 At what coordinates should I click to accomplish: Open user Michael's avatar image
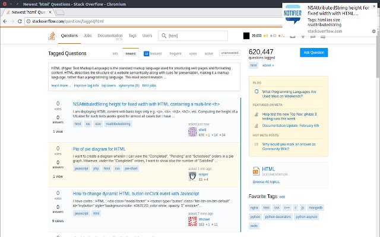coord(192,221)
